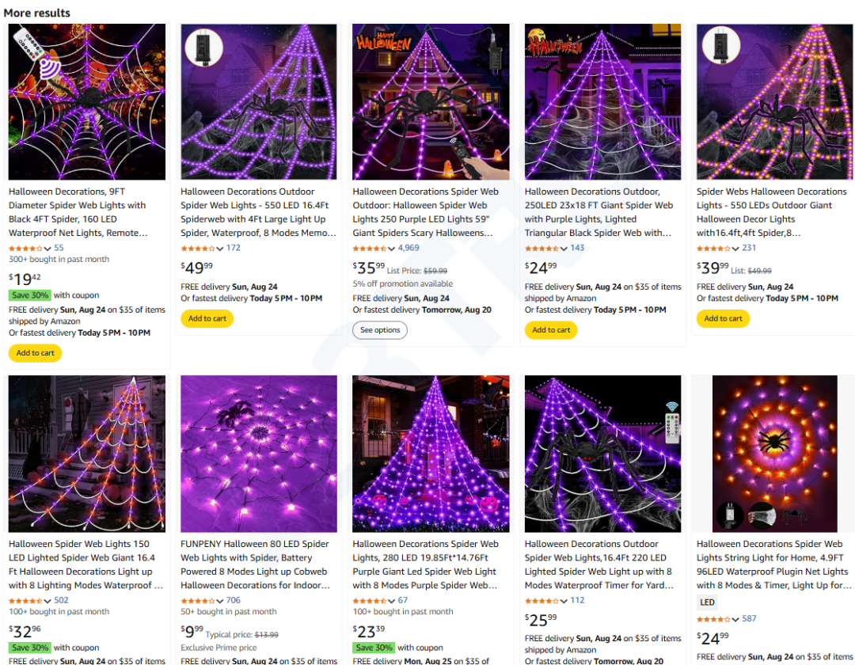Open the FUNPENY purple cobweb product image

pyautogui.click(x=259, y=454)
